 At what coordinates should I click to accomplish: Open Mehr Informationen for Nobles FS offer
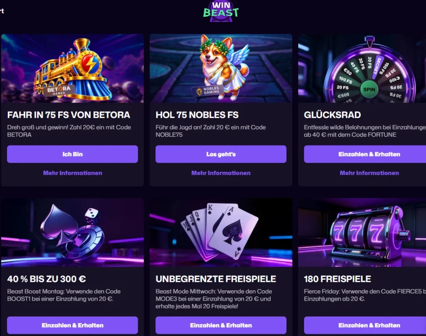click(x=221, y=173)
